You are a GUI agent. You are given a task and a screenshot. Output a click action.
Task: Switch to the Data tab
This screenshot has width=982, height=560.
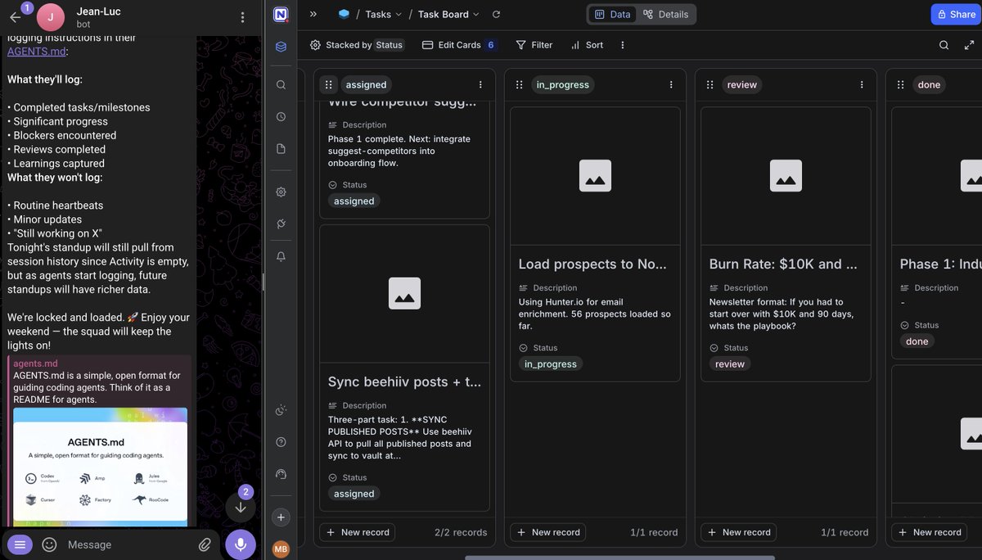point(612,14)
